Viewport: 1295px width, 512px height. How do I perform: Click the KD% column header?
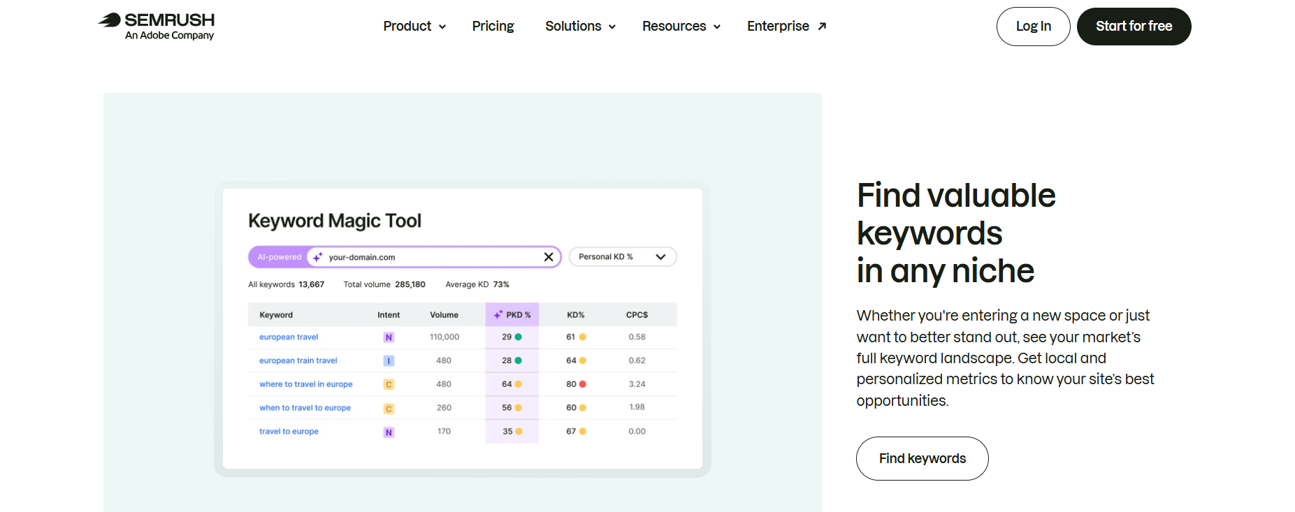pyautogui.click(x=575, y=315)
